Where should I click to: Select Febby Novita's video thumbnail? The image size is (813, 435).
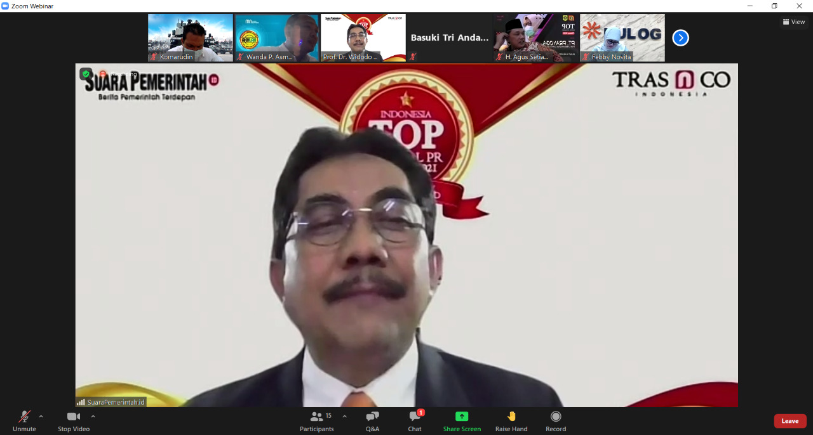[622, 37]
